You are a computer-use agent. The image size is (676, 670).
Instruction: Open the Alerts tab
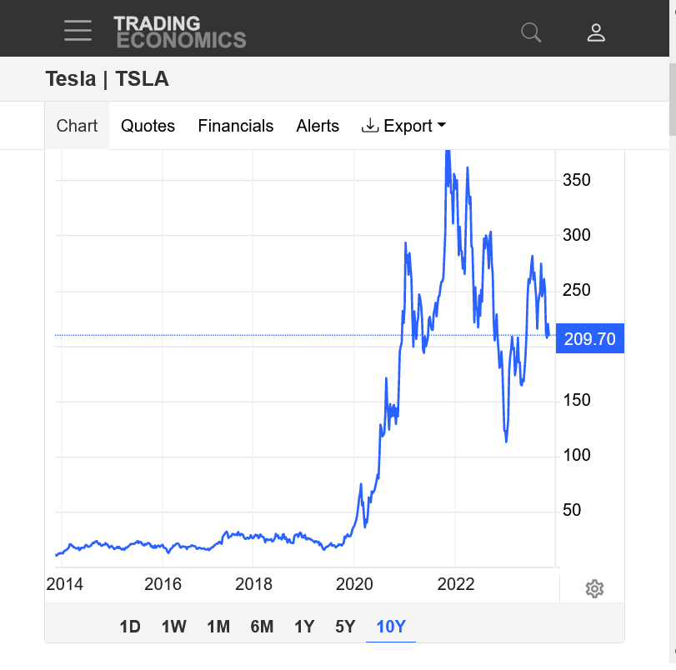[x=318, y=126]
